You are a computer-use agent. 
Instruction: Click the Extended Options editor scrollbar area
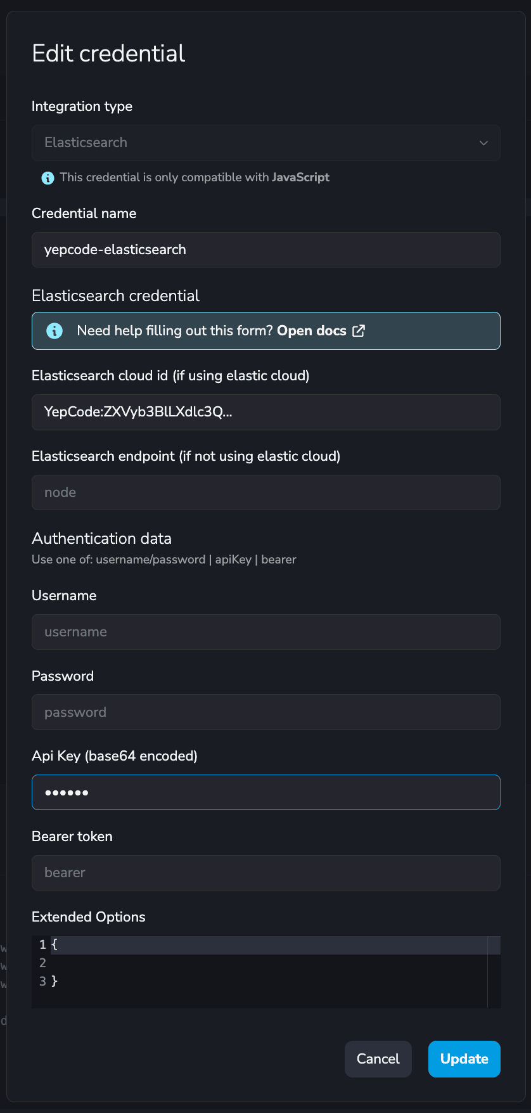click(x=494, y=972)
